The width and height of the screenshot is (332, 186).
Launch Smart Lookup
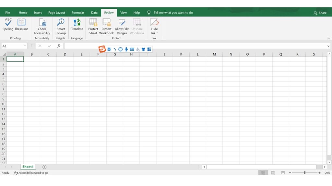60,26
